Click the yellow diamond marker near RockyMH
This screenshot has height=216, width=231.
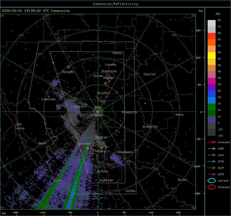(x=69, y=67)
